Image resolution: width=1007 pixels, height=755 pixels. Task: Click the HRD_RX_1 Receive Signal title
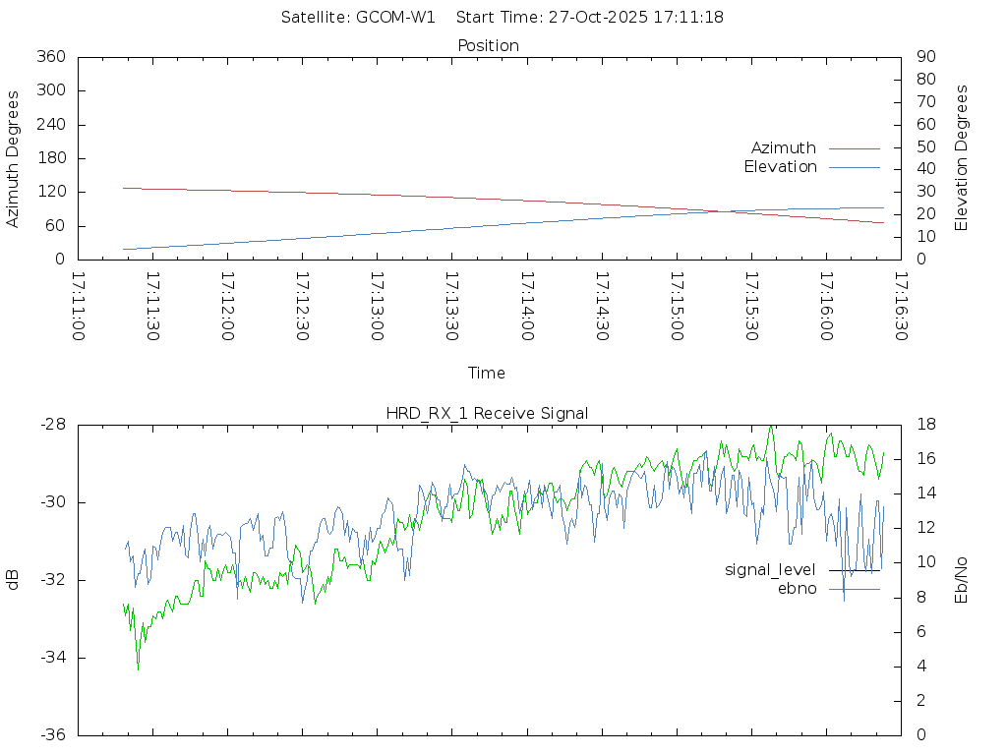487,414
